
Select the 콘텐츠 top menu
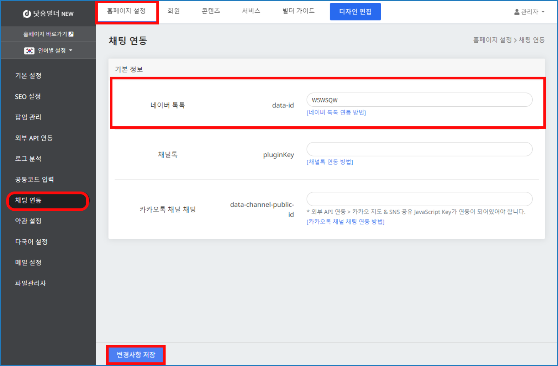211,11
